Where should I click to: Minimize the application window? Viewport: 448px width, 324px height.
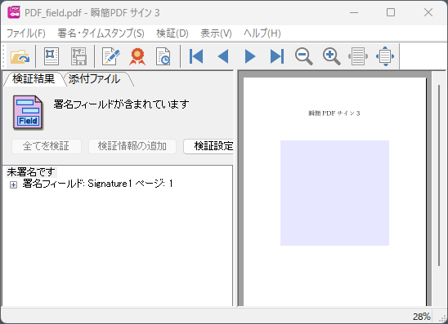[354, 12]
